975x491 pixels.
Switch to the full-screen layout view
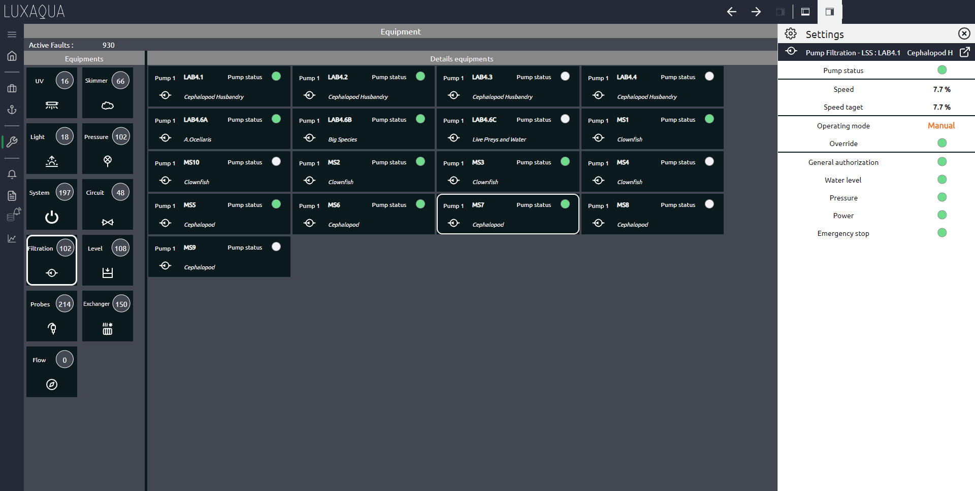tap(805, 11)
